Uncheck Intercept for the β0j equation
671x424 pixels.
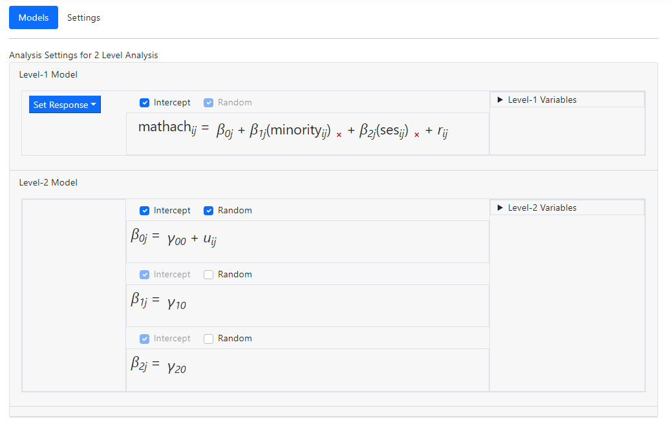click(145, 211)
